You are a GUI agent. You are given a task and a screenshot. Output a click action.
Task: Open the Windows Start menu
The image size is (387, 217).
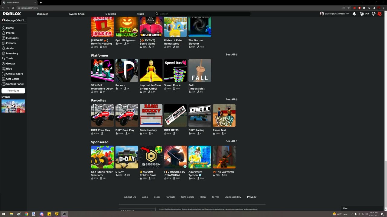4,214
